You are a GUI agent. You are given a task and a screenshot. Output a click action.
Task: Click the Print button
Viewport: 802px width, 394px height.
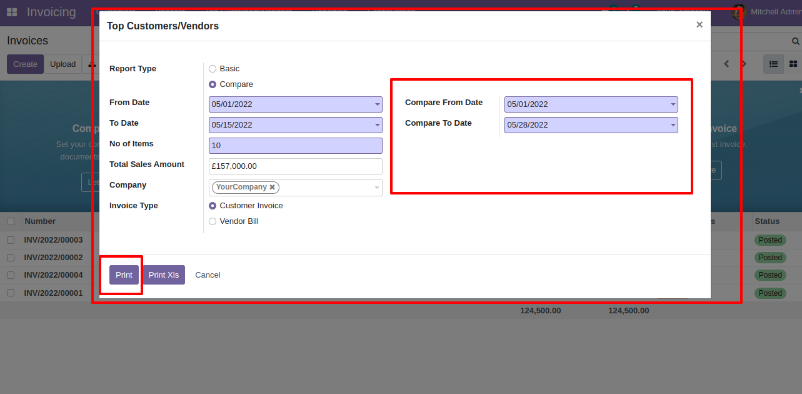coord(124,275)
